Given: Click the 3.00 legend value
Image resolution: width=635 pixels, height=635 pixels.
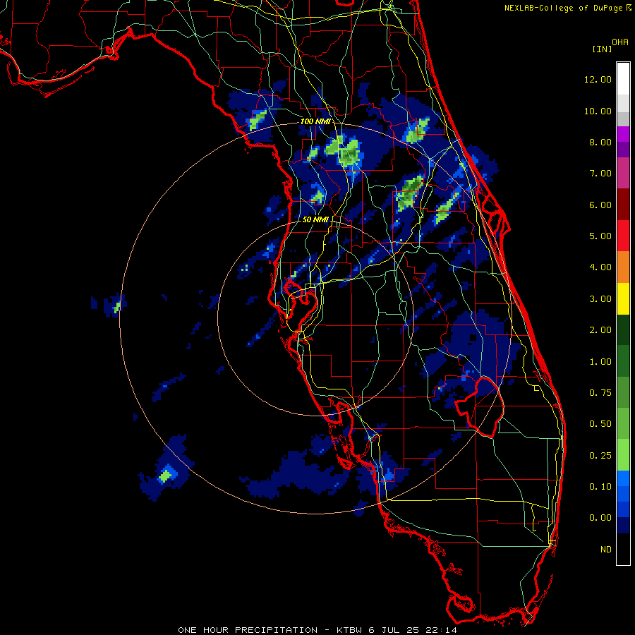Looking at the screenshot, I should 600,299.
